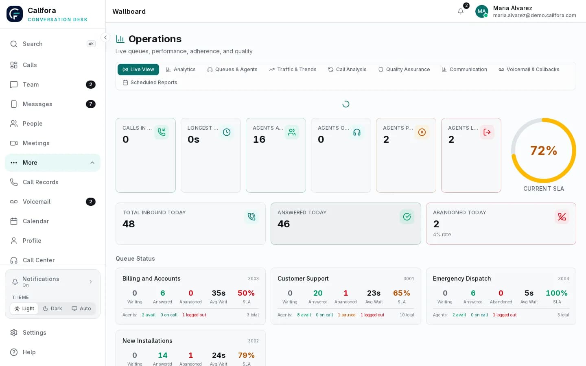The image size is (586, 366).
Task: Switch theme to Dark
Action: 52,309
